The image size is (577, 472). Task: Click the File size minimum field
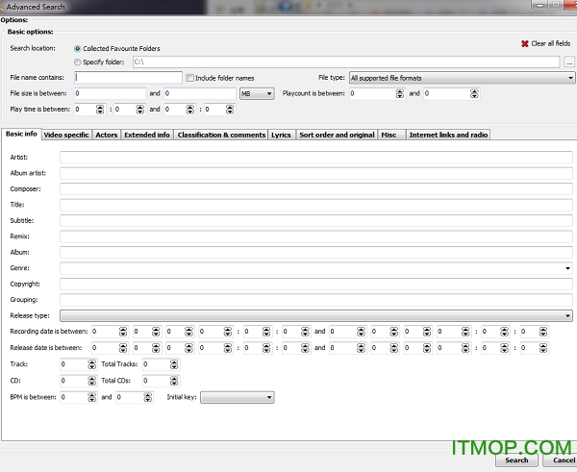(x=110, y=93)
